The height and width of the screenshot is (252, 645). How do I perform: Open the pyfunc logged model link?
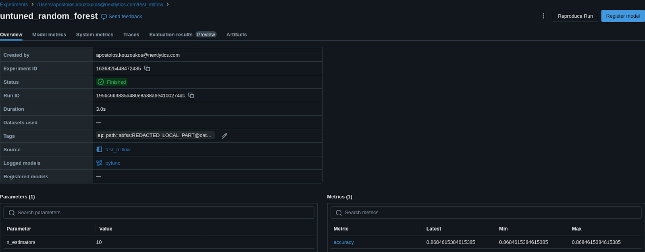point(112,163)
